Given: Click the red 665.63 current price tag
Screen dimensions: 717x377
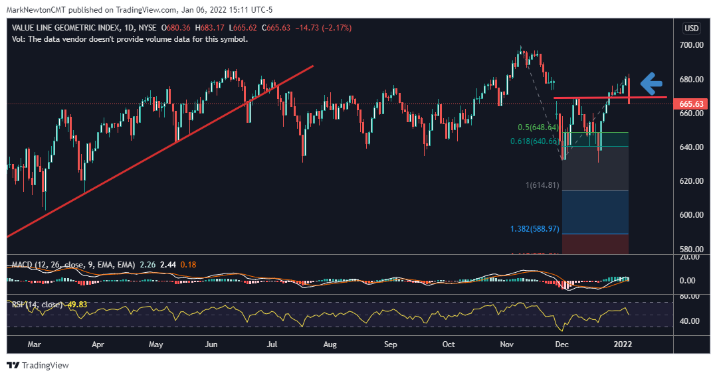Looking at the screenshot, I should click(692, 104).
